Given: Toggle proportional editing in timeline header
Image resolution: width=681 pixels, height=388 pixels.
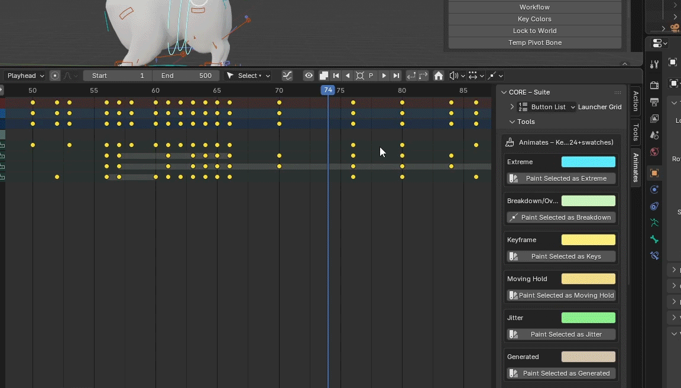Looking at the screenshot, I should pyautogui.click(x=55, y=76).
